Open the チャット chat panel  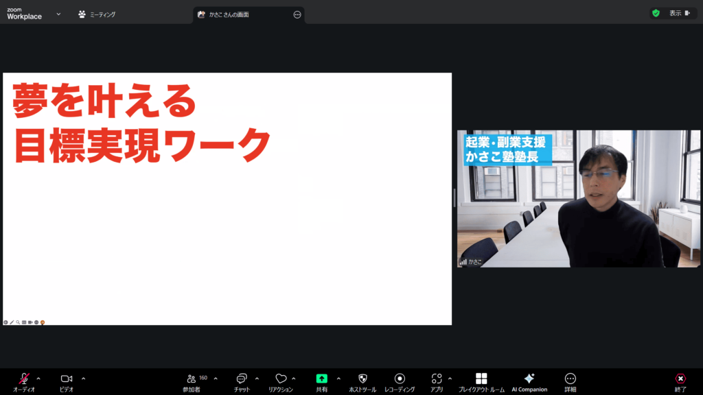242,379
